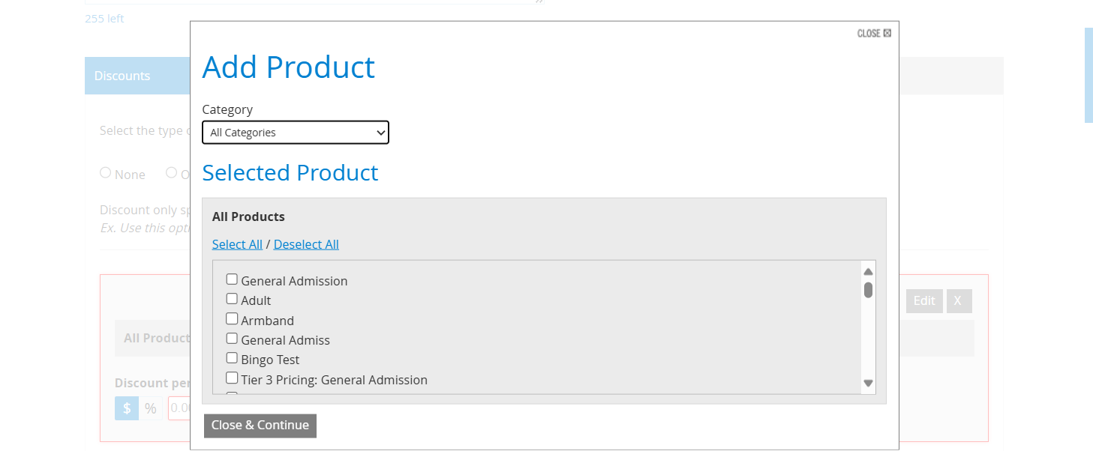Image resolution: width=1093 pixels, height=451 pixels.
Task: Click the product list scrollbar thumb
Action: point(868,290)
